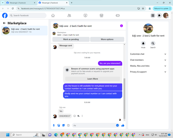React to the 8382458337 message

pos(75,116)
